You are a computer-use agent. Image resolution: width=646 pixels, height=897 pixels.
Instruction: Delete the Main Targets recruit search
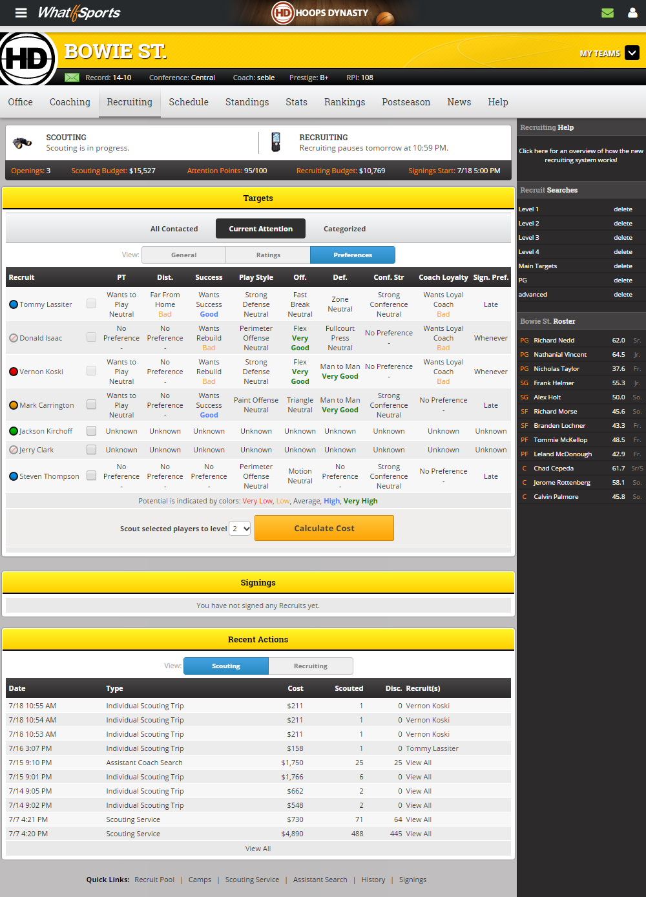[623, 266]
